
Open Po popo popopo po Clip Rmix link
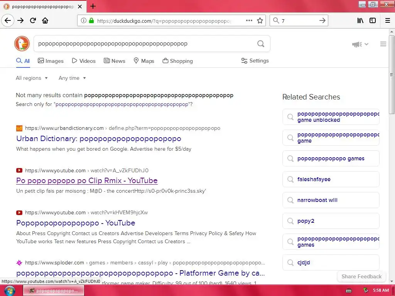tap(87, 180)
